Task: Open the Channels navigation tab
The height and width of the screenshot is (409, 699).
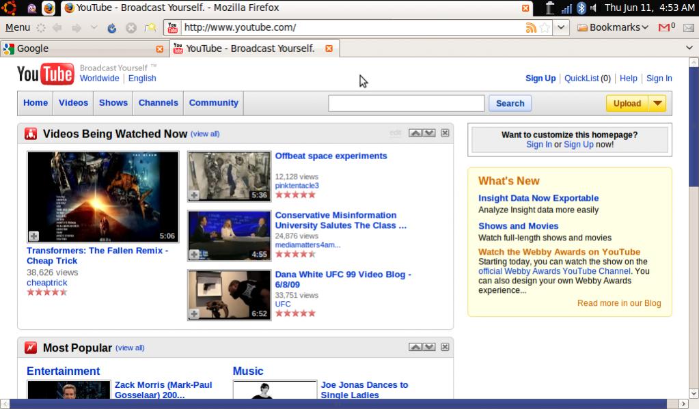Action: (x=159, y=103)
